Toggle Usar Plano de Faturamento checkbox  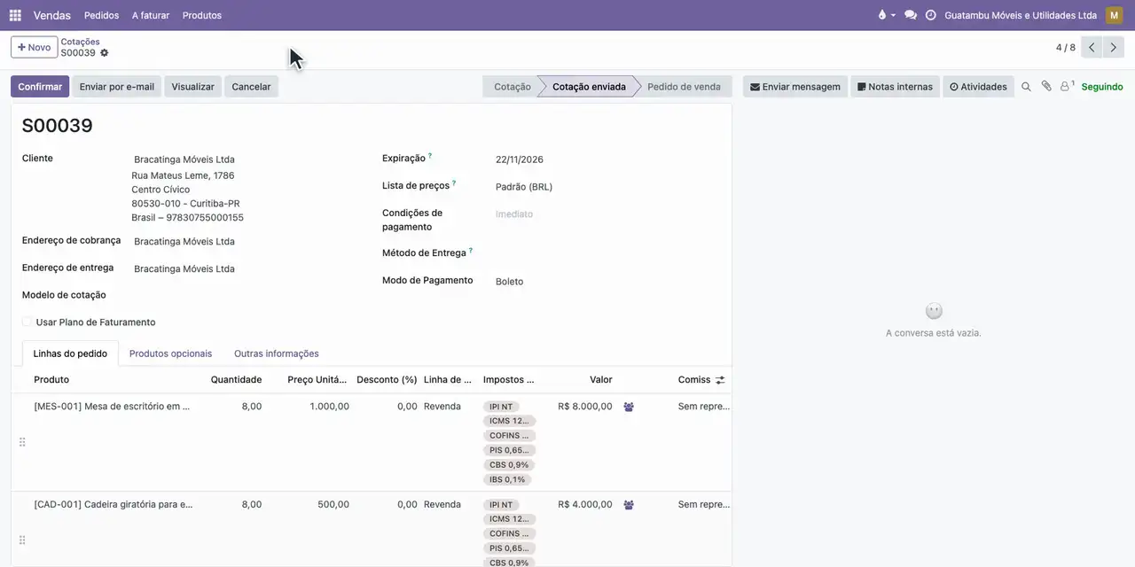click(27, 322)
